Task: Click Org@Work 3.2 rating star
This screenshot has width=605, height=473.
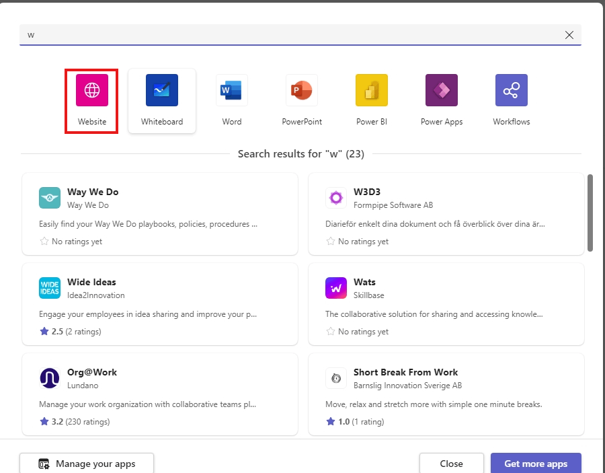Action: pyautogui.click(x=44, y=422)
